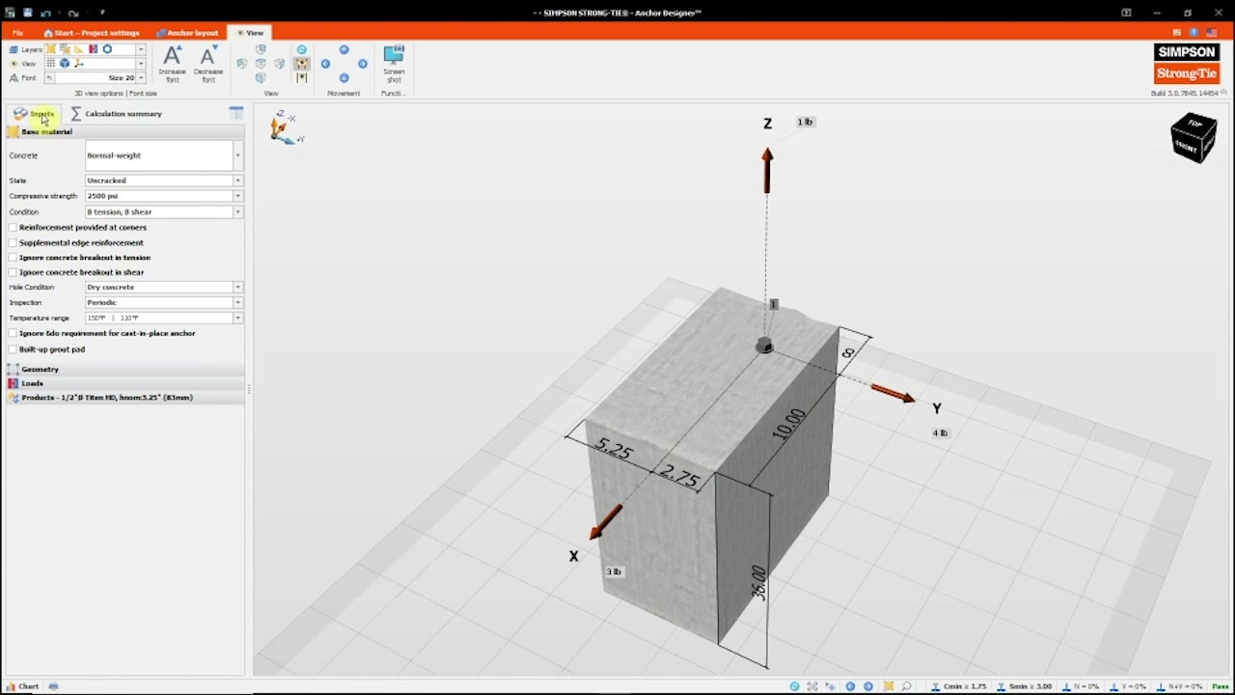1235x695 pixels.
Task: Open the Hole Condition dropdown
Action: point(237,287)
